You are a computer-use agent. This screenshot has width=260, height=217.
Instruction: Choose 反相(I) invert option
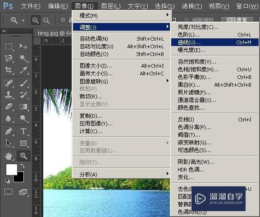click(215, 120)
